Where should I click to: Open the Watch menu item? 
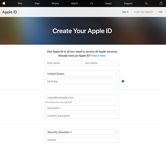(74, 3)
